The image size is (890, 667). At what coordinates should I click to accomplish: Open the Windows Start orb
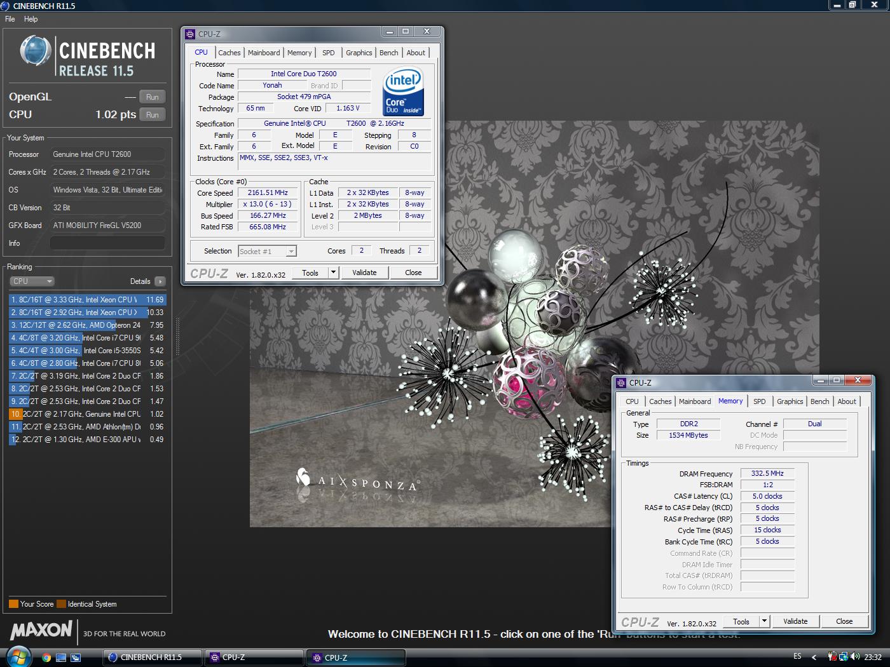18,657
